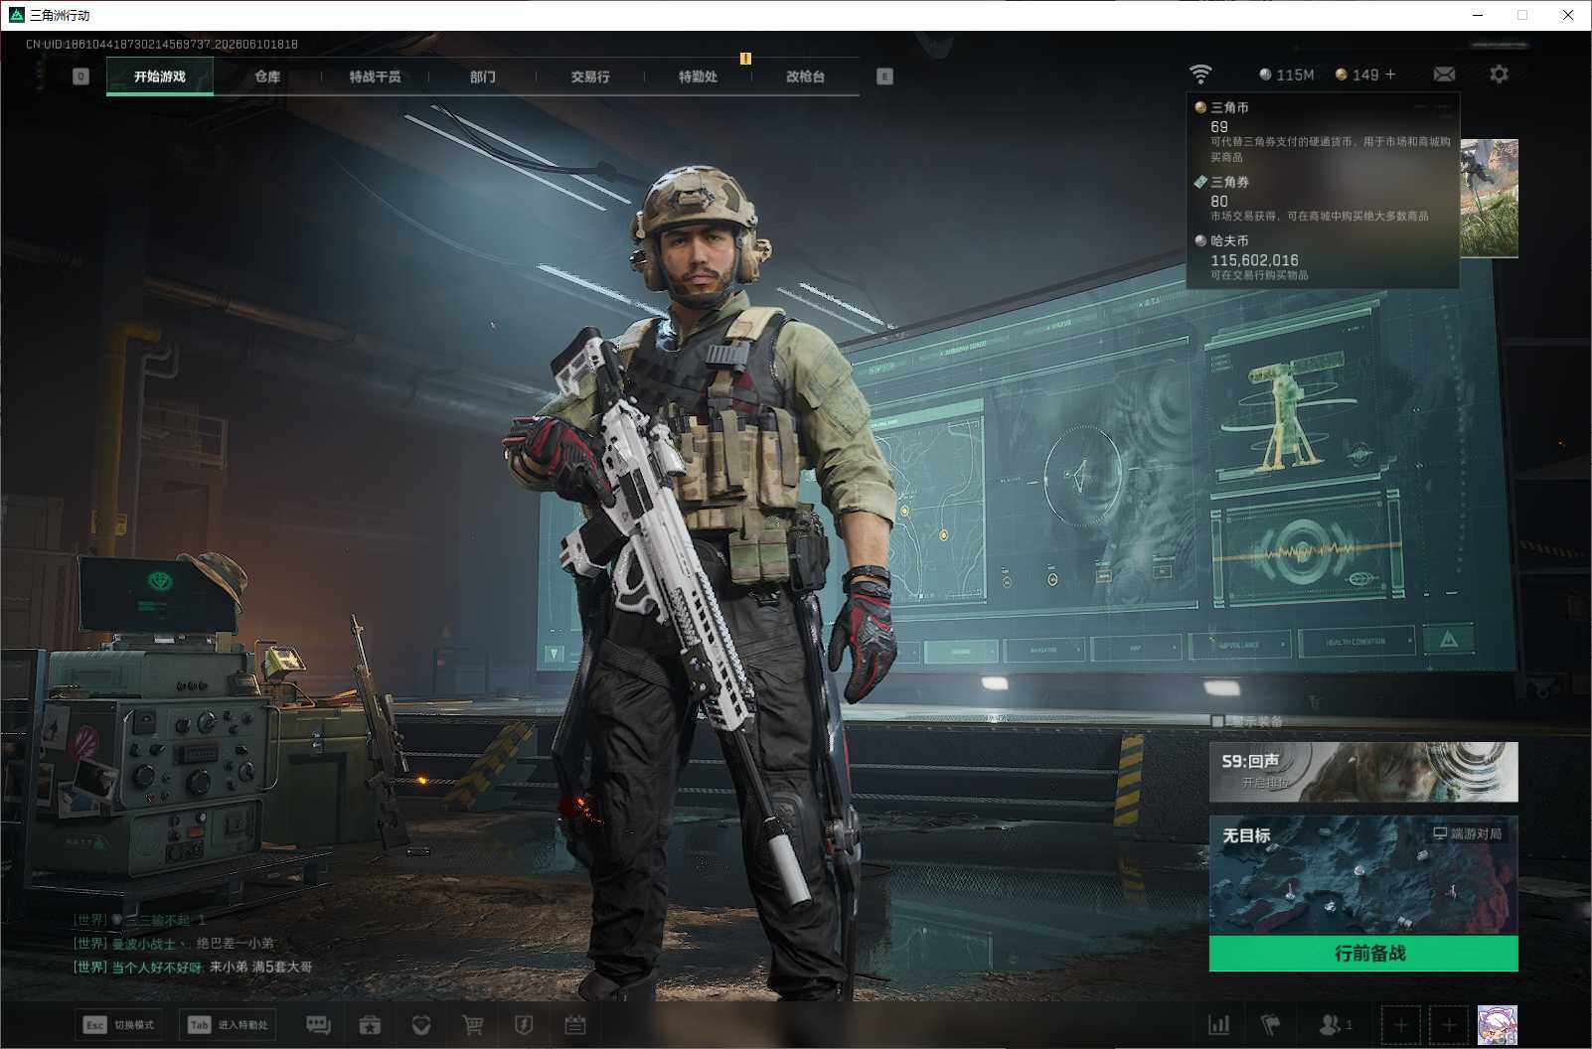Click the 三角券 entry in currency popup
This screenshot has width=1592, height=1049.
coord(1323,199)
